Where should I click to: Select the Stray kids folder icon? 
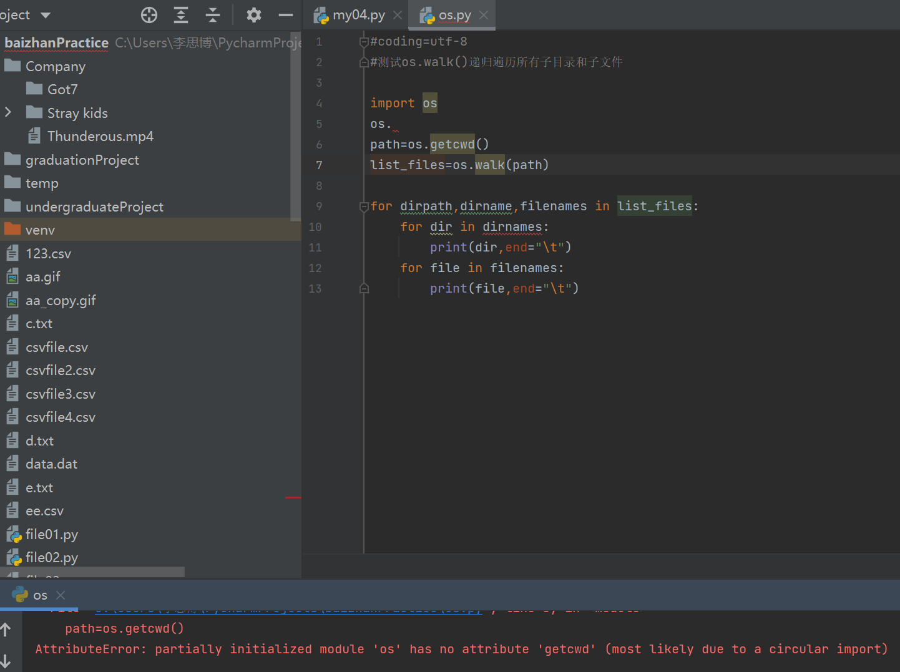point(34,112)
